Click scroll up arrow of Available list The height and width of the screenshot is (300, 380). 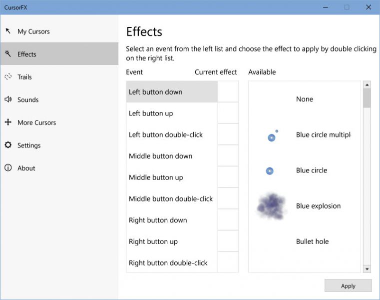(367, 84)
